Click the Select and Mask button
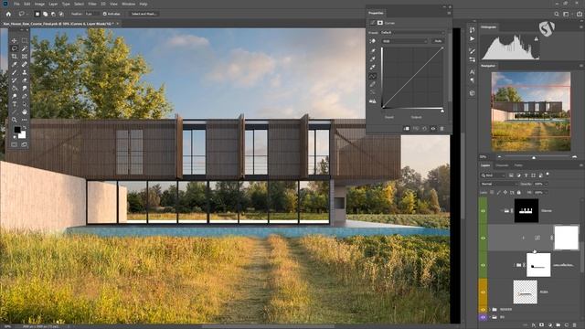 [x=144, y=14]
